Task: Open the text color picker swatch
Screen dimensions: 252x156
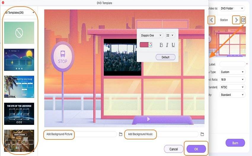Action: tap(146, 45)
